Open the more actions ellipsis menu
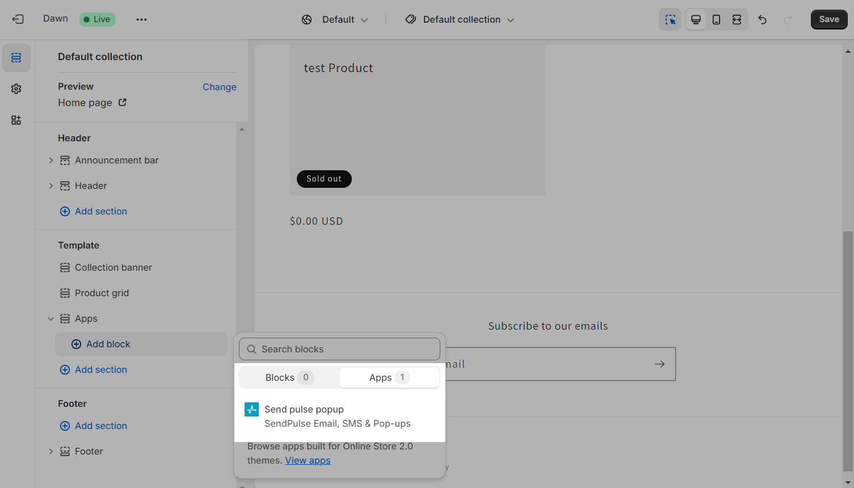Screen dimensions: 854x488 click(x=141, y=19)
